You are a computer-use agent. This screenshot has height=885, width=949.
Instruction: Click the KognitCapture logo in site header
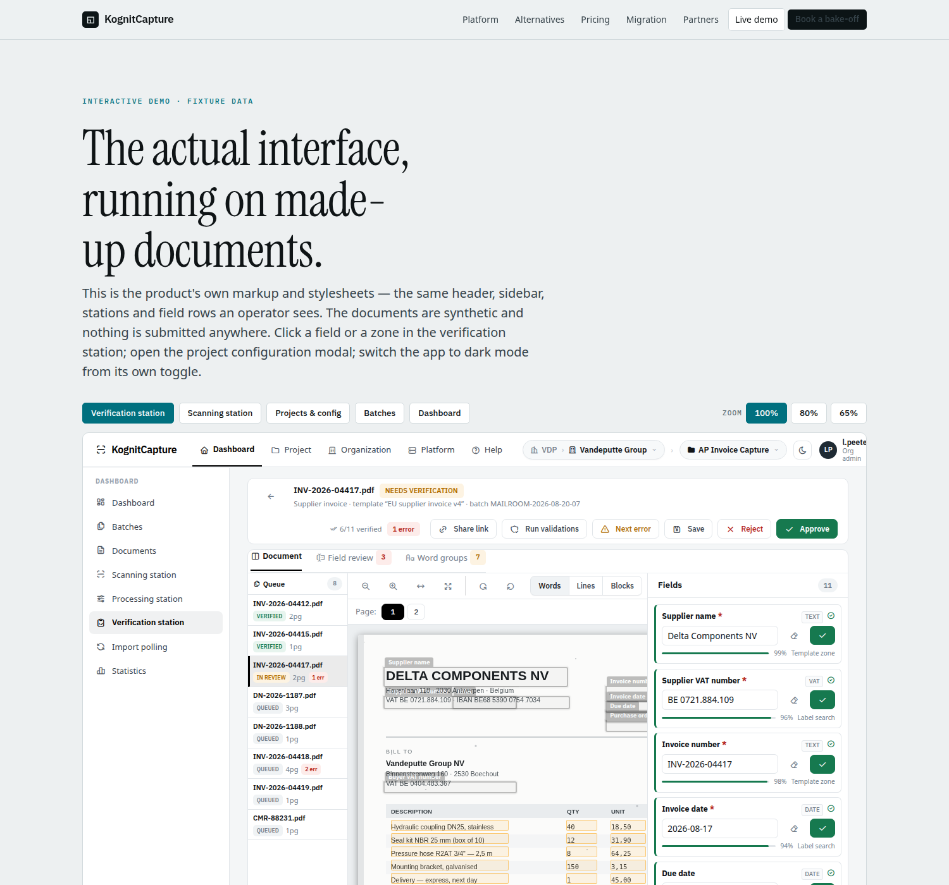pos(128,20)
